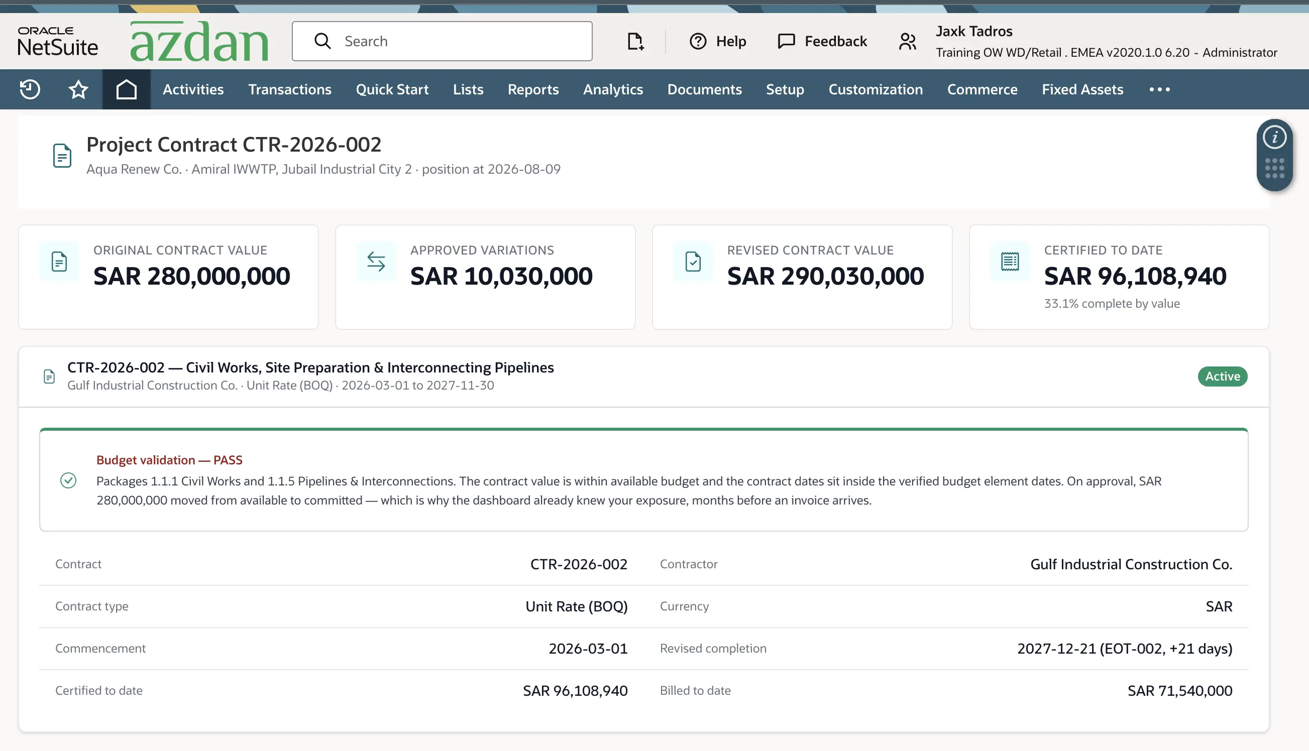Image resolution: width=1309 pixels, height=751 pixels.
Task: Click the Revised Contract Value check icon
Action: (693, 262)
